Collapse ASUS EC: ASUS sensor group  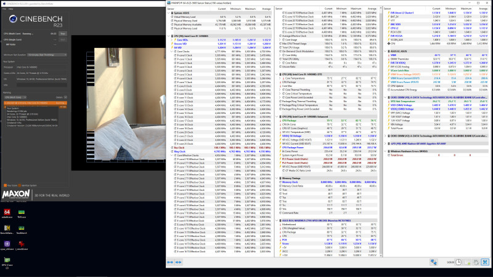pyautogui.click(x=386, y=51)
